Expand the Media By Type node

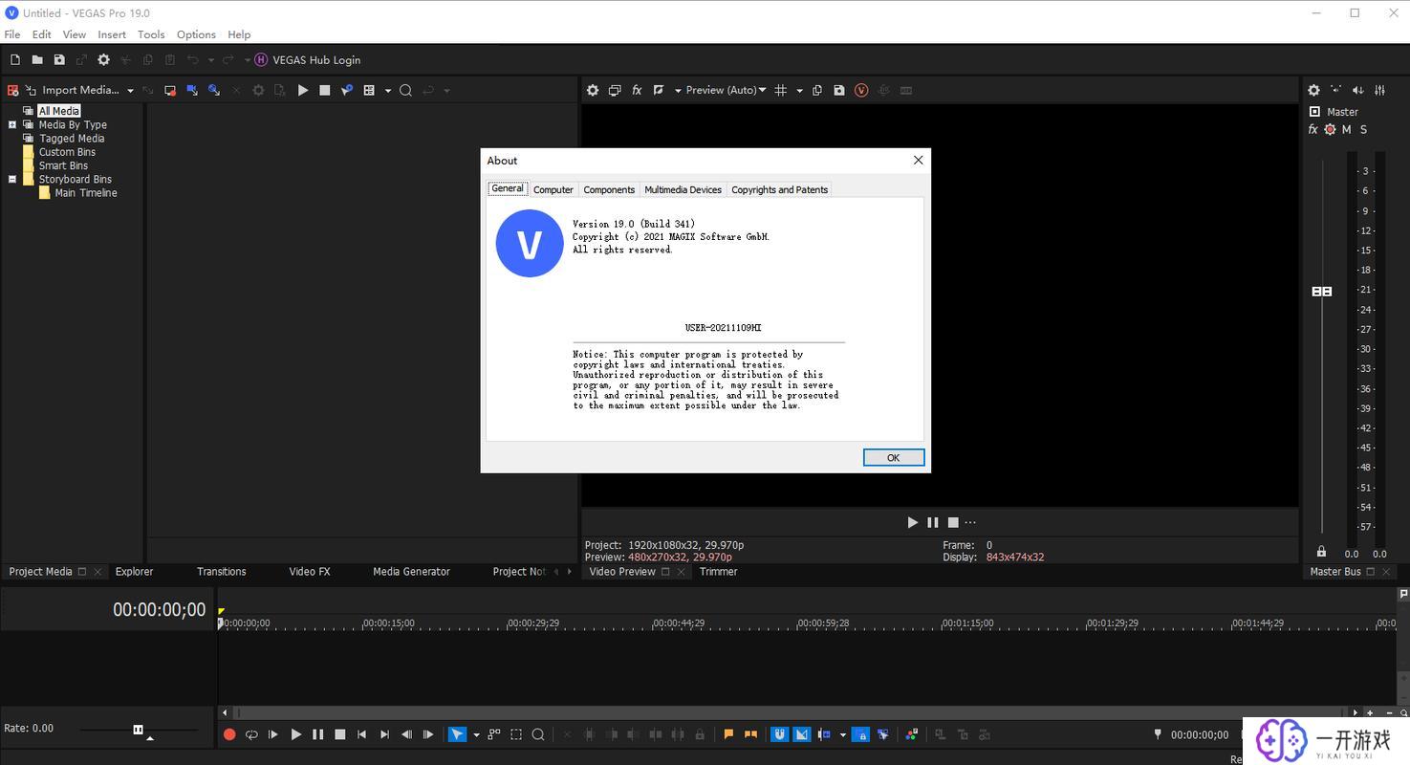[x=12, y=124]
